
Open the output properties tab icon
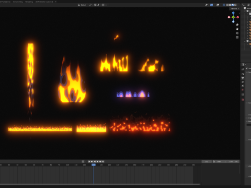243,78
